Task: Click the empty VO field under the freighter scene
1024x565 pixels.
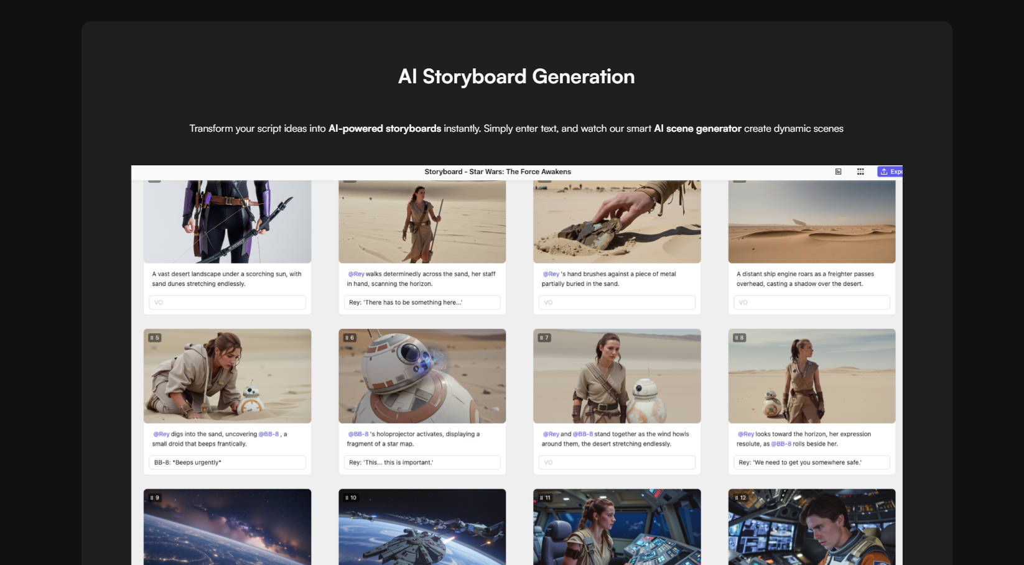Action: click(811, 302)
